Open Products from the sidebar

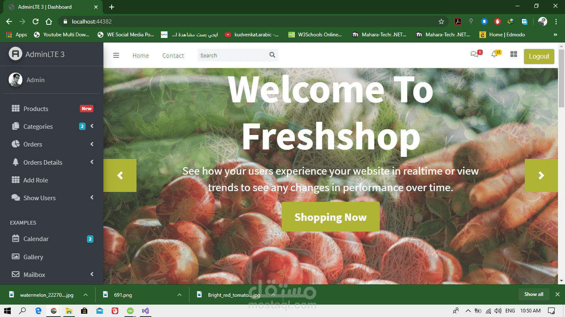pos(52,109)
